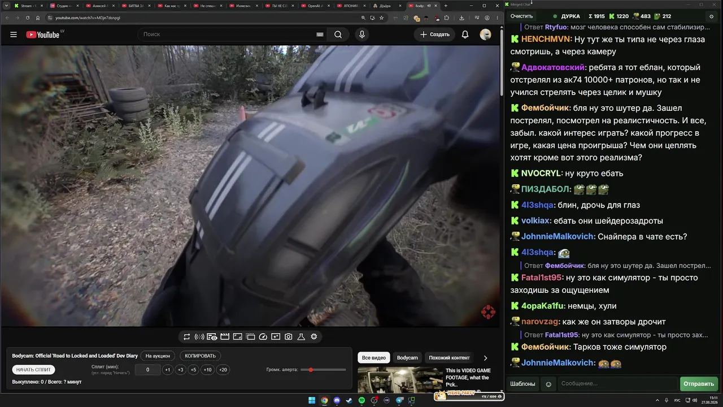Click the Очистить button in chat
The height and width of the screenshot is (407, 723).
(522, 16)
